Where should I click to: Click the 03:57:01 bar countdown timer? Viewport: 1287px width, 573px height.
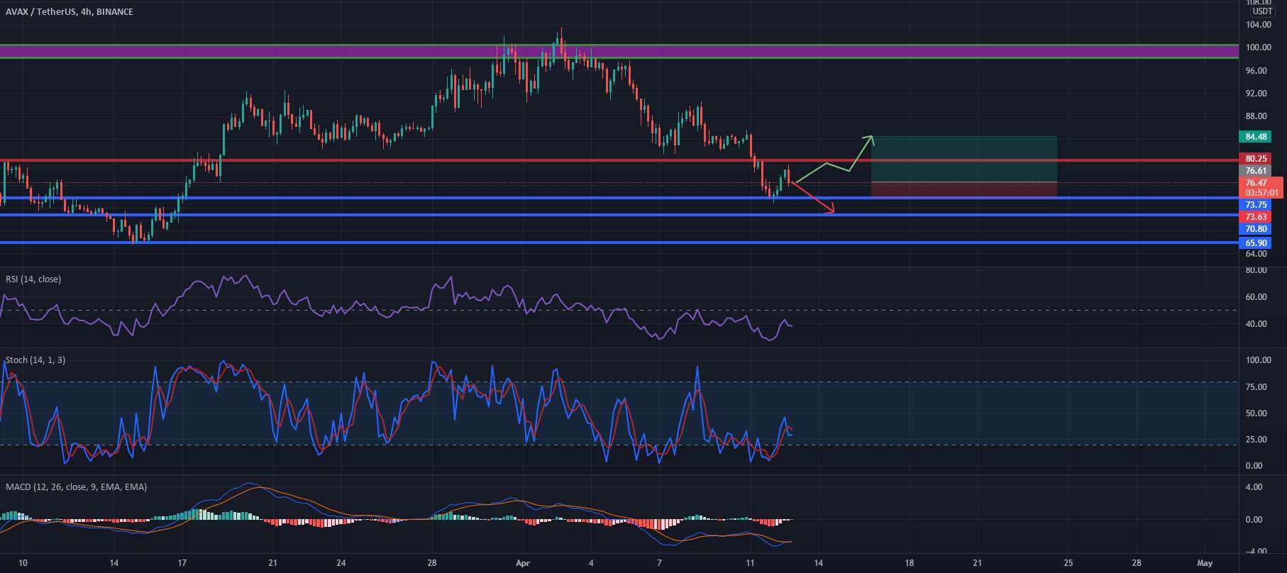(x=1262, y=193)
